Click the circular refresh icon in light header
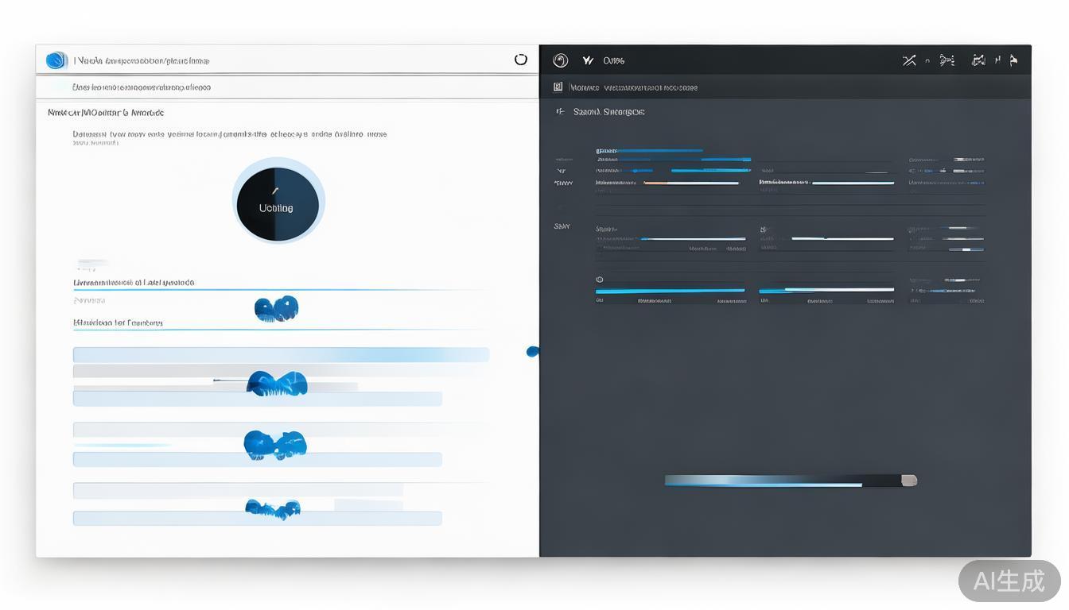 pyautogui.click(x=521, y=60)
